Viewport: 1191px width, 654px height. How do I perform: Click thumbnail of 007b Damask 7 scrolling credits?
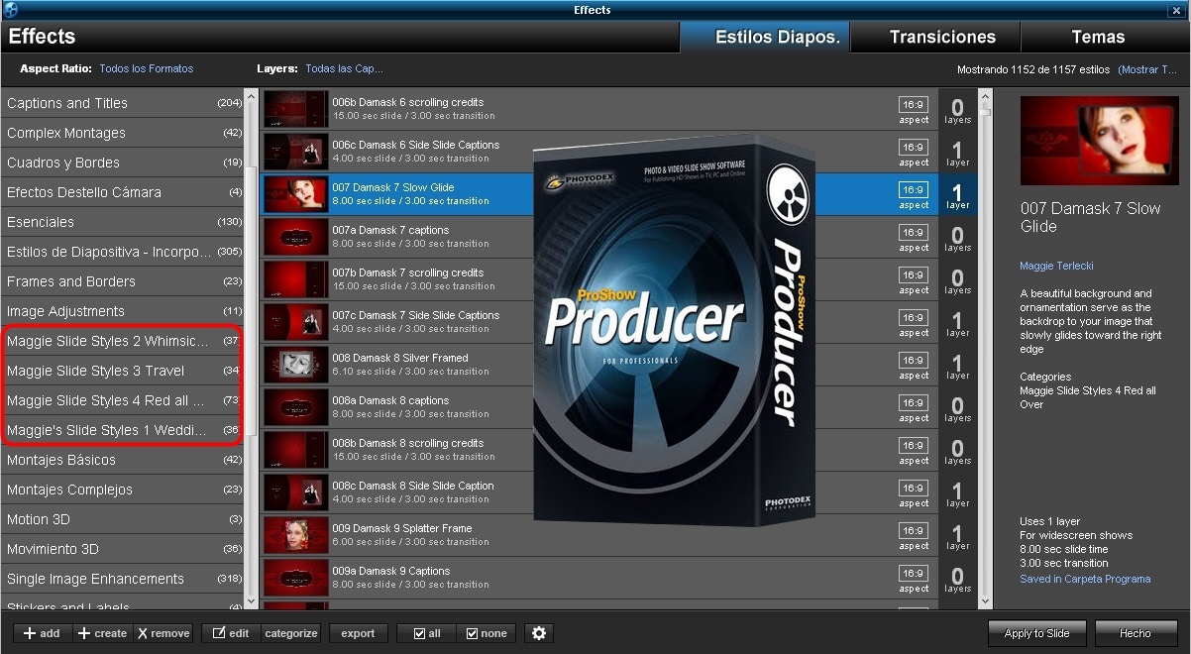(x=295, y=279)
